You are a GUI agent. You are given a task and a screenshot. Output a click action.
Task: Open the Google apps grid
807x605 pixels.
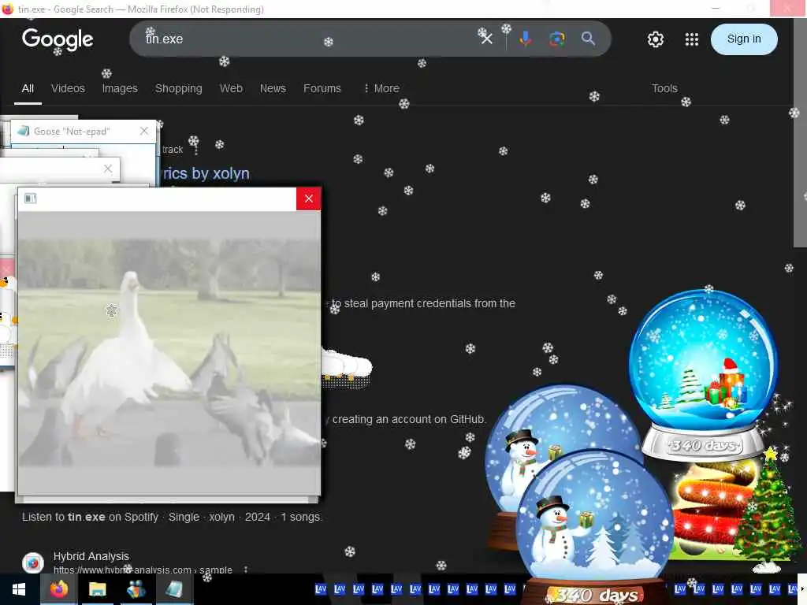692,39
